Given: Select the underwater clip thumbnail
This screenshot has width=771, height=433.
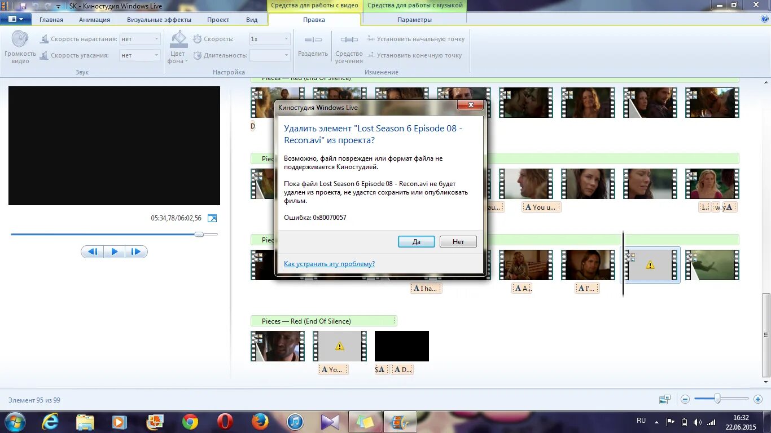Looking at the screenshot, I should click(712, 265).
